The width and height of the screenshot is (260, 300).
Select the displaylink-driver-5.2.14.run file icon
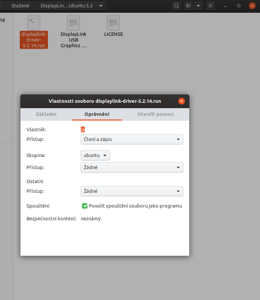click(34, 23)
